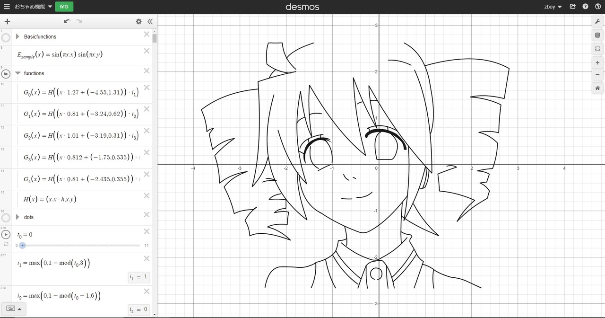
Task: Delete the G1(x) expression
Action: point(147,109)
